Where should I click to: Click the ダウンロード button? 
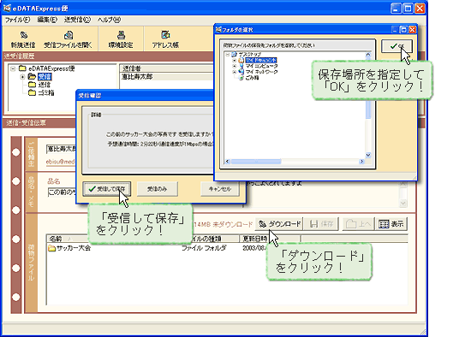(x=279, y=224)
